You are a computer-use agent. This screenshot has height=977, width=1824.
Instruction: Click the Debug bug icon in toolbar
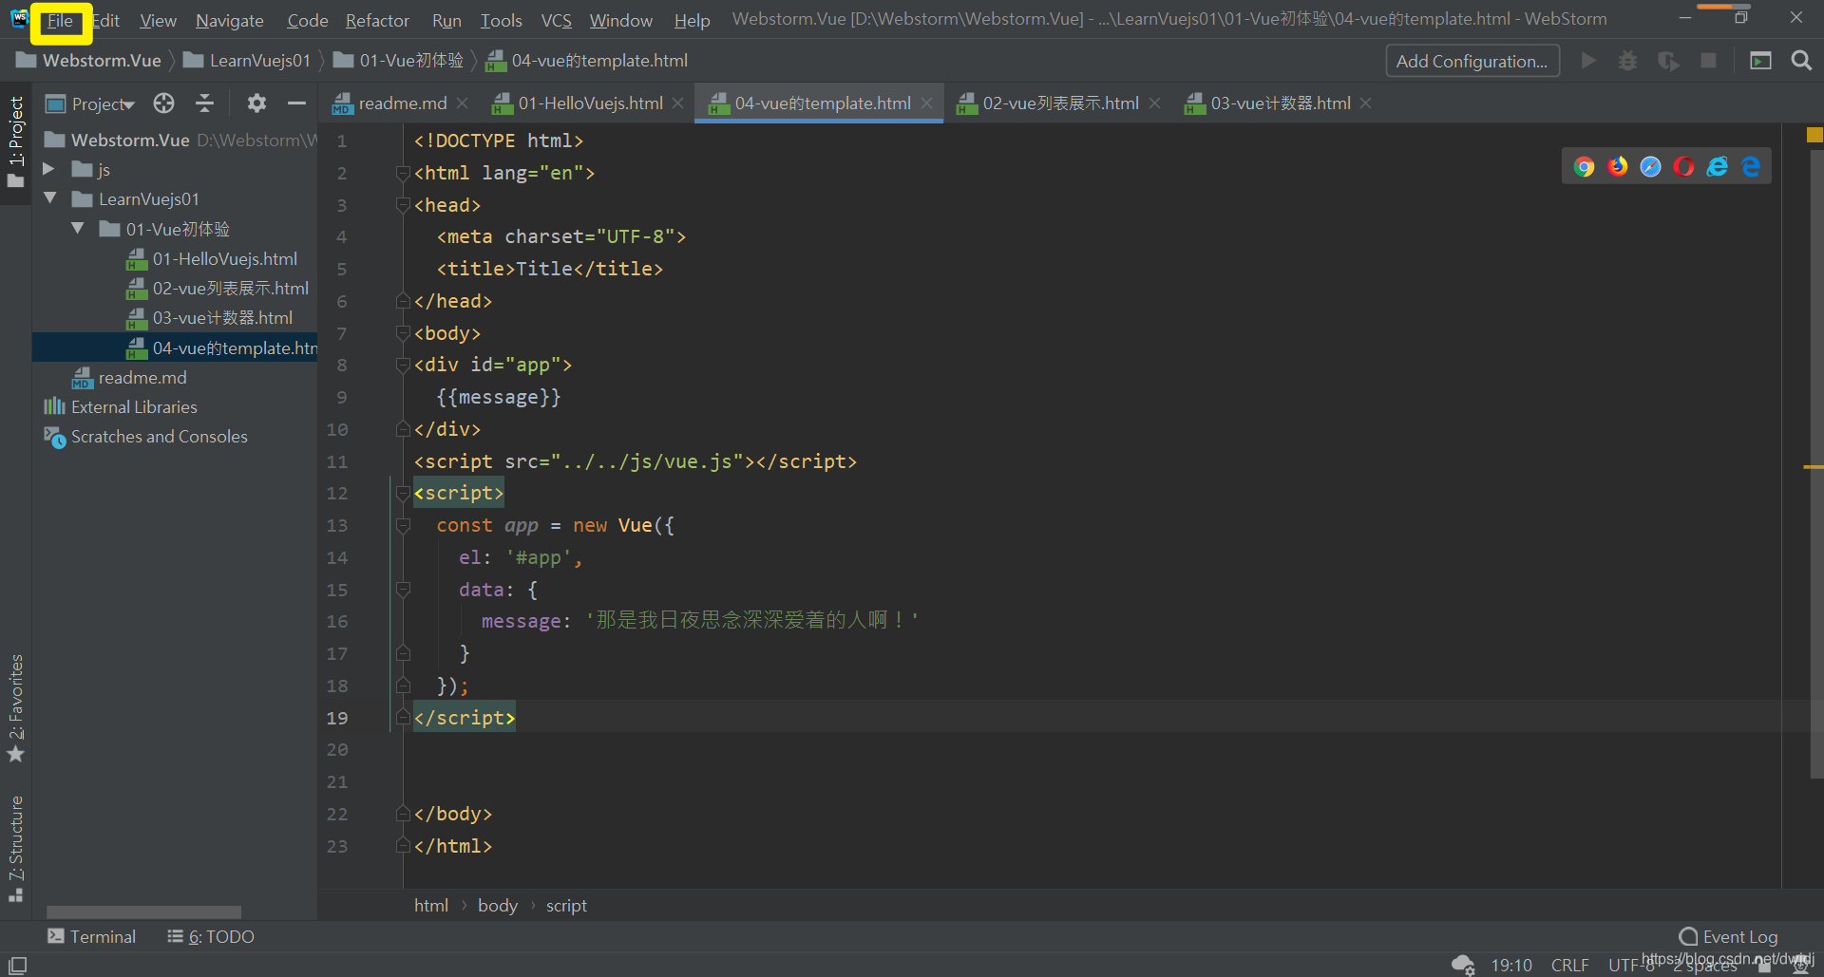(1627, 61)
